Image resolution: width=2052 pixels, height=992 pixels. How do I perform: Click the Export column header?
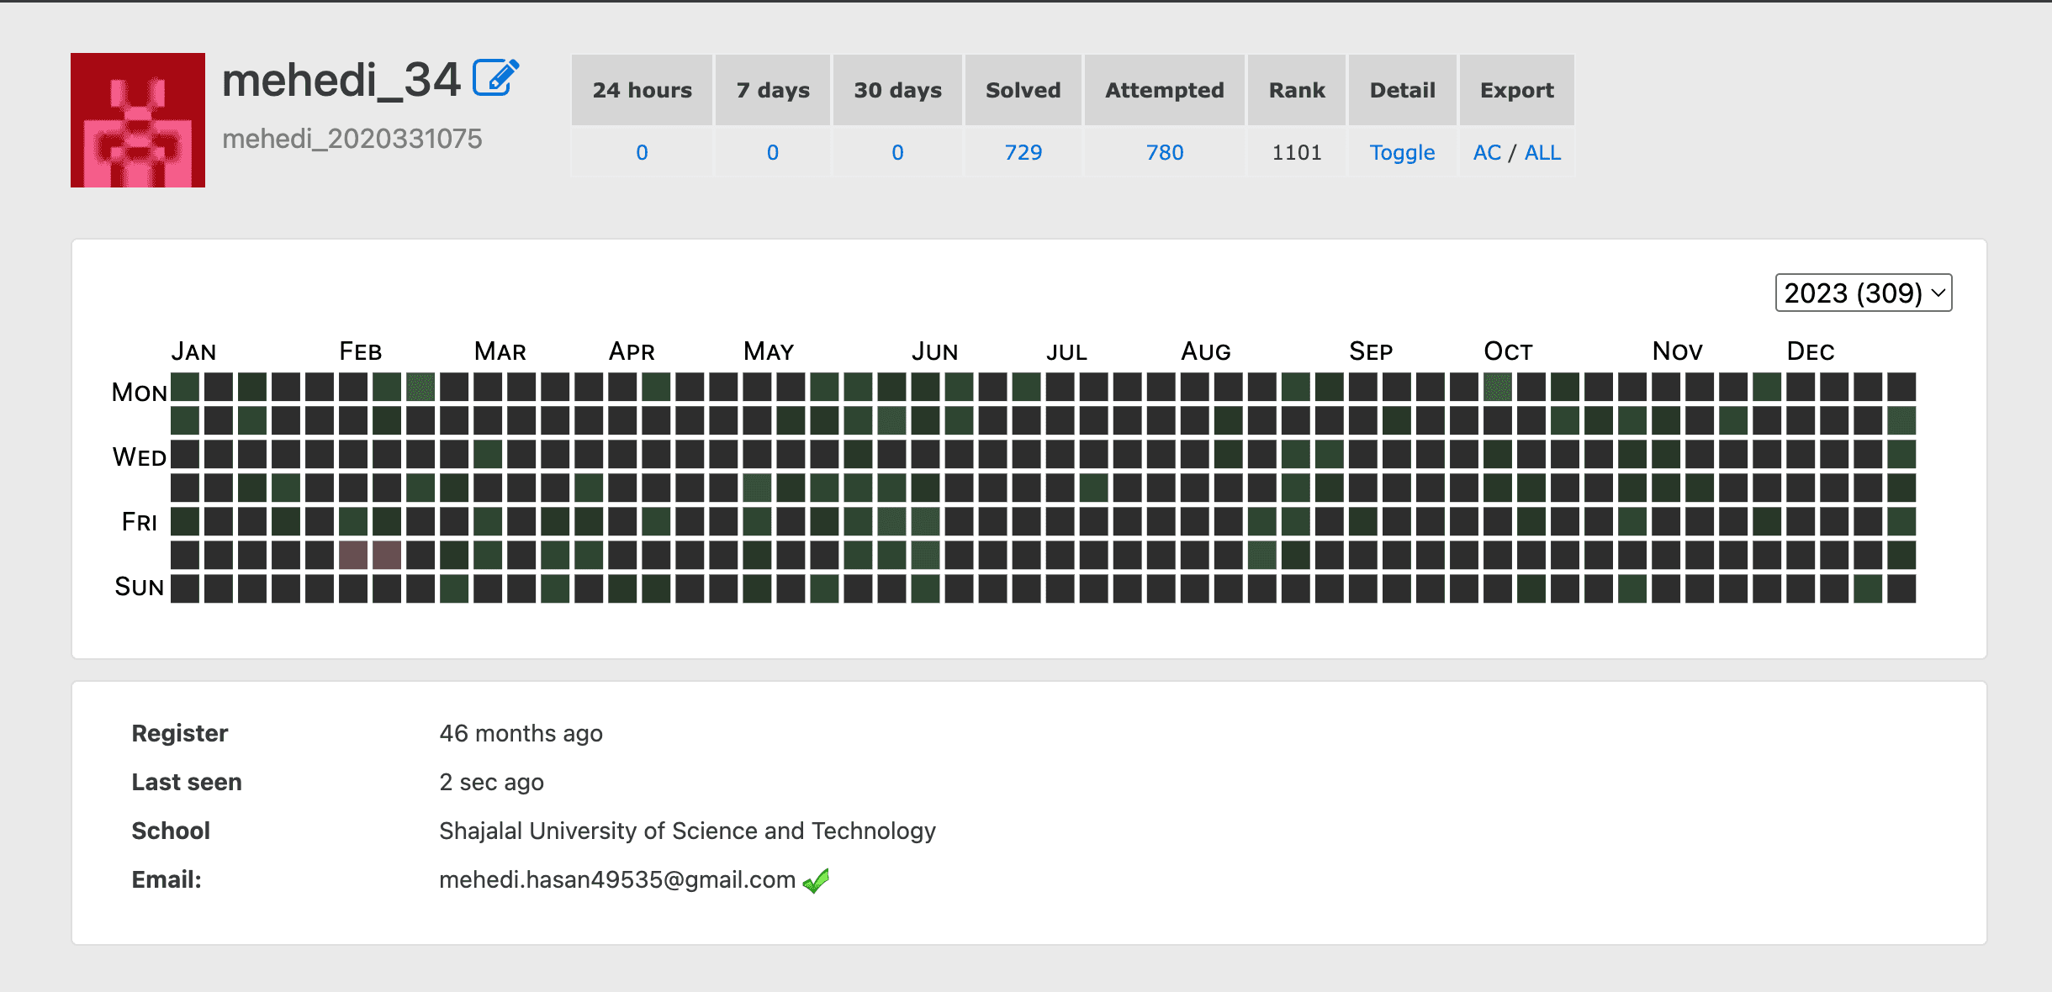pyautogui.click(x=1516, y=90)
